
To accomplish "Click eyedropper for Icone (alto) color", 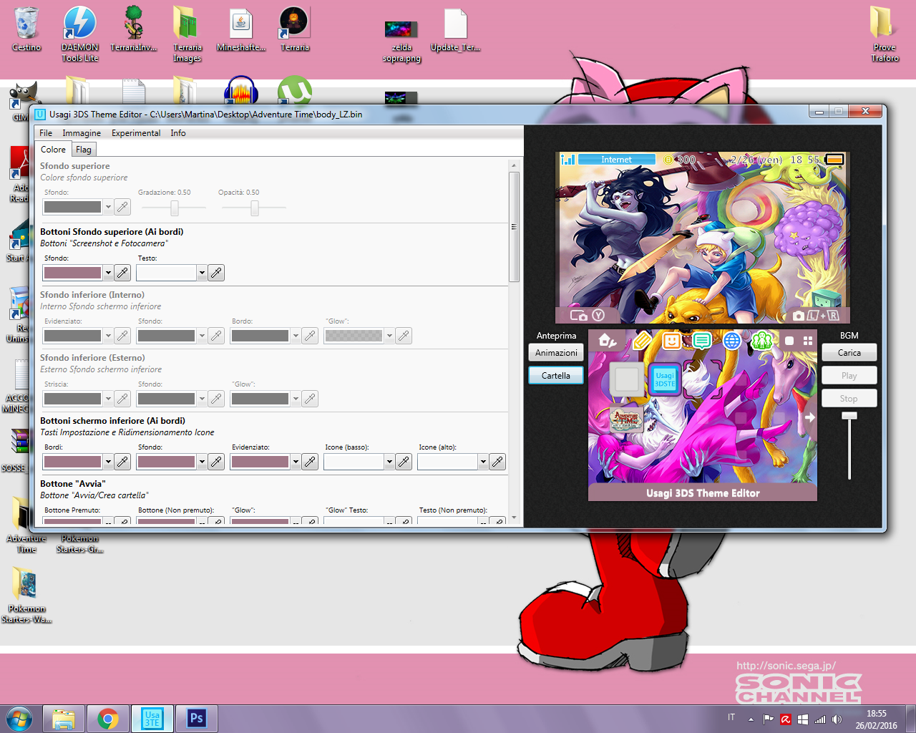I will tap(497, 462).
